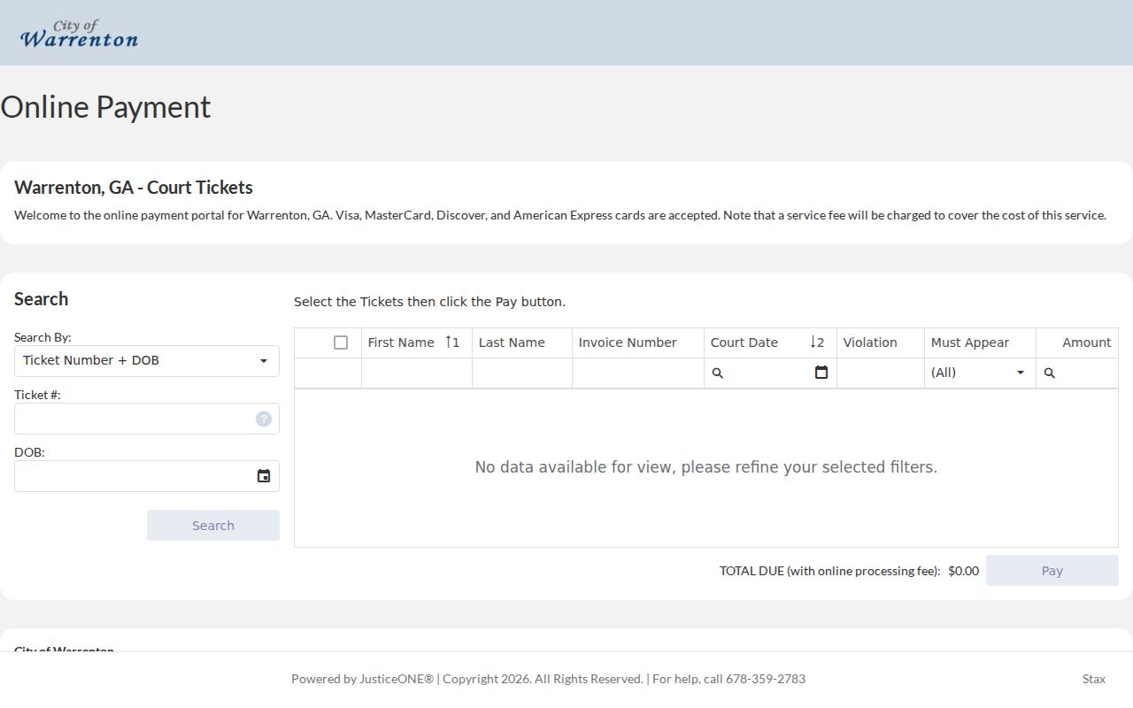The height and width of the screenshot is (708, 1133).
Task: Click 'Warrenton, GA - Court Tickets' heading
Action: pos(134,188)
